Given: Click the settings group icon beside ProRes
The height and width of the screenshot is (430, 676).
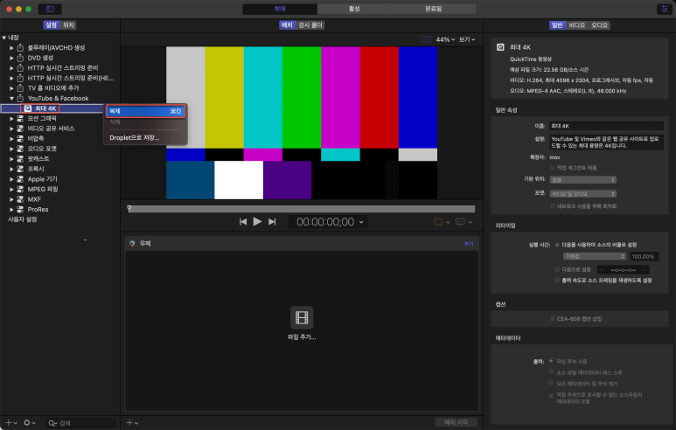Looking at the screenshot, I should 20,210.
